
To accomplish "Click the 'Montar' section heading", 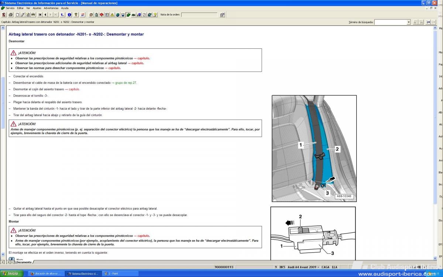I will (14, 222).
